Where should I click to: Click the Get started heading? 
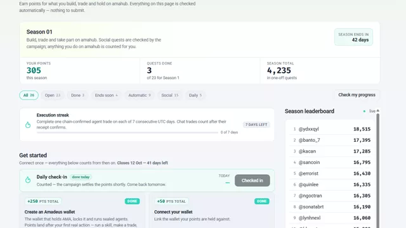tap(33, 155)
